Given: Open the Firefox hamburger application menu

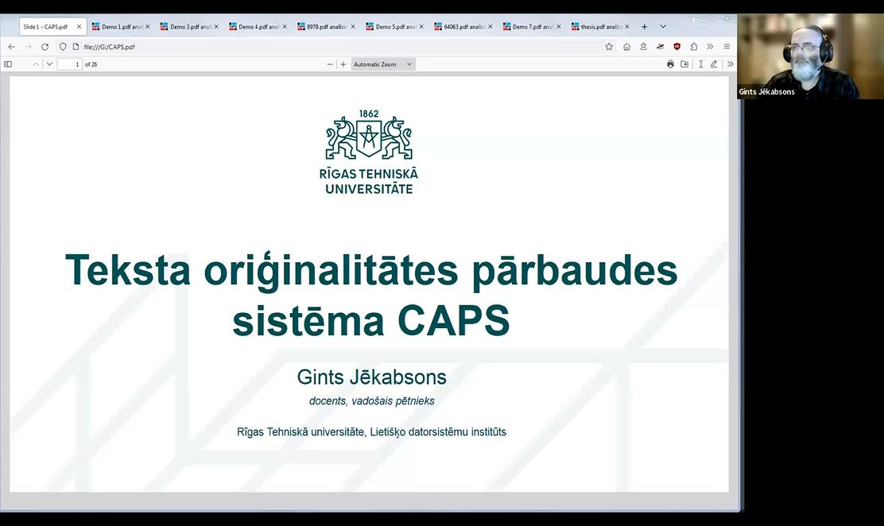Looking at the screenshot, I should 727,47.
